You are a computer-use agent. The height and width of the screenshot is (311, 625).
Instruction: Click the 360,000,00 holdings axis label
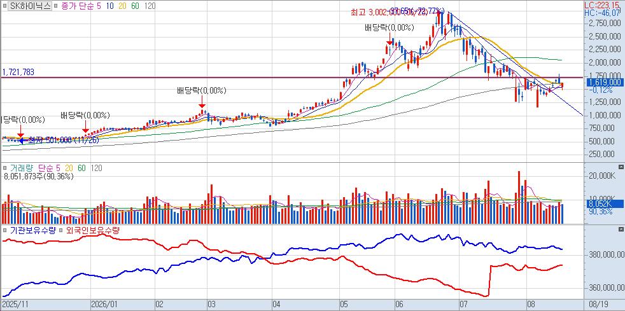608,287
